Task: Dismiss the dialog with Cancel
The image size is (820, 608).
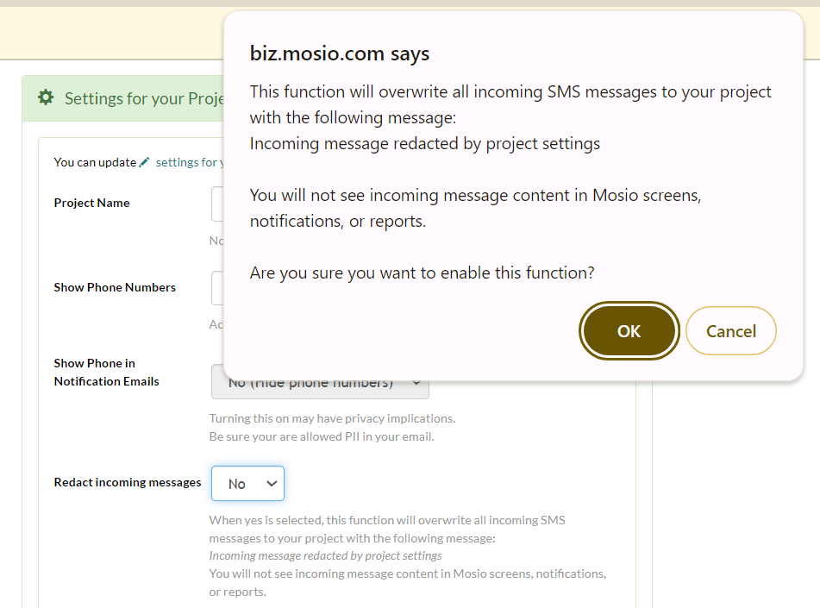Action: pyautogui.click(x=730, y=330)
